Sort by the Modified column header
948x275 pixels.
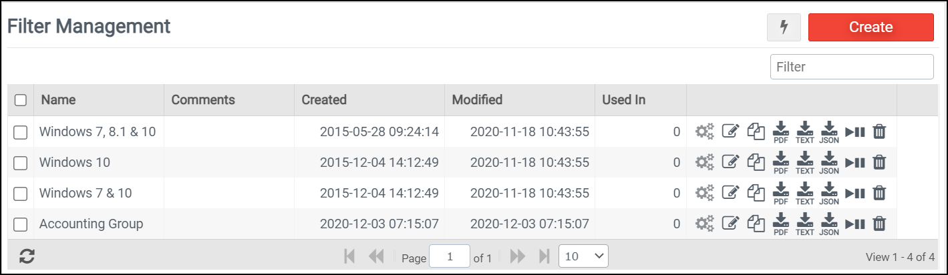(x=477, y=100)
